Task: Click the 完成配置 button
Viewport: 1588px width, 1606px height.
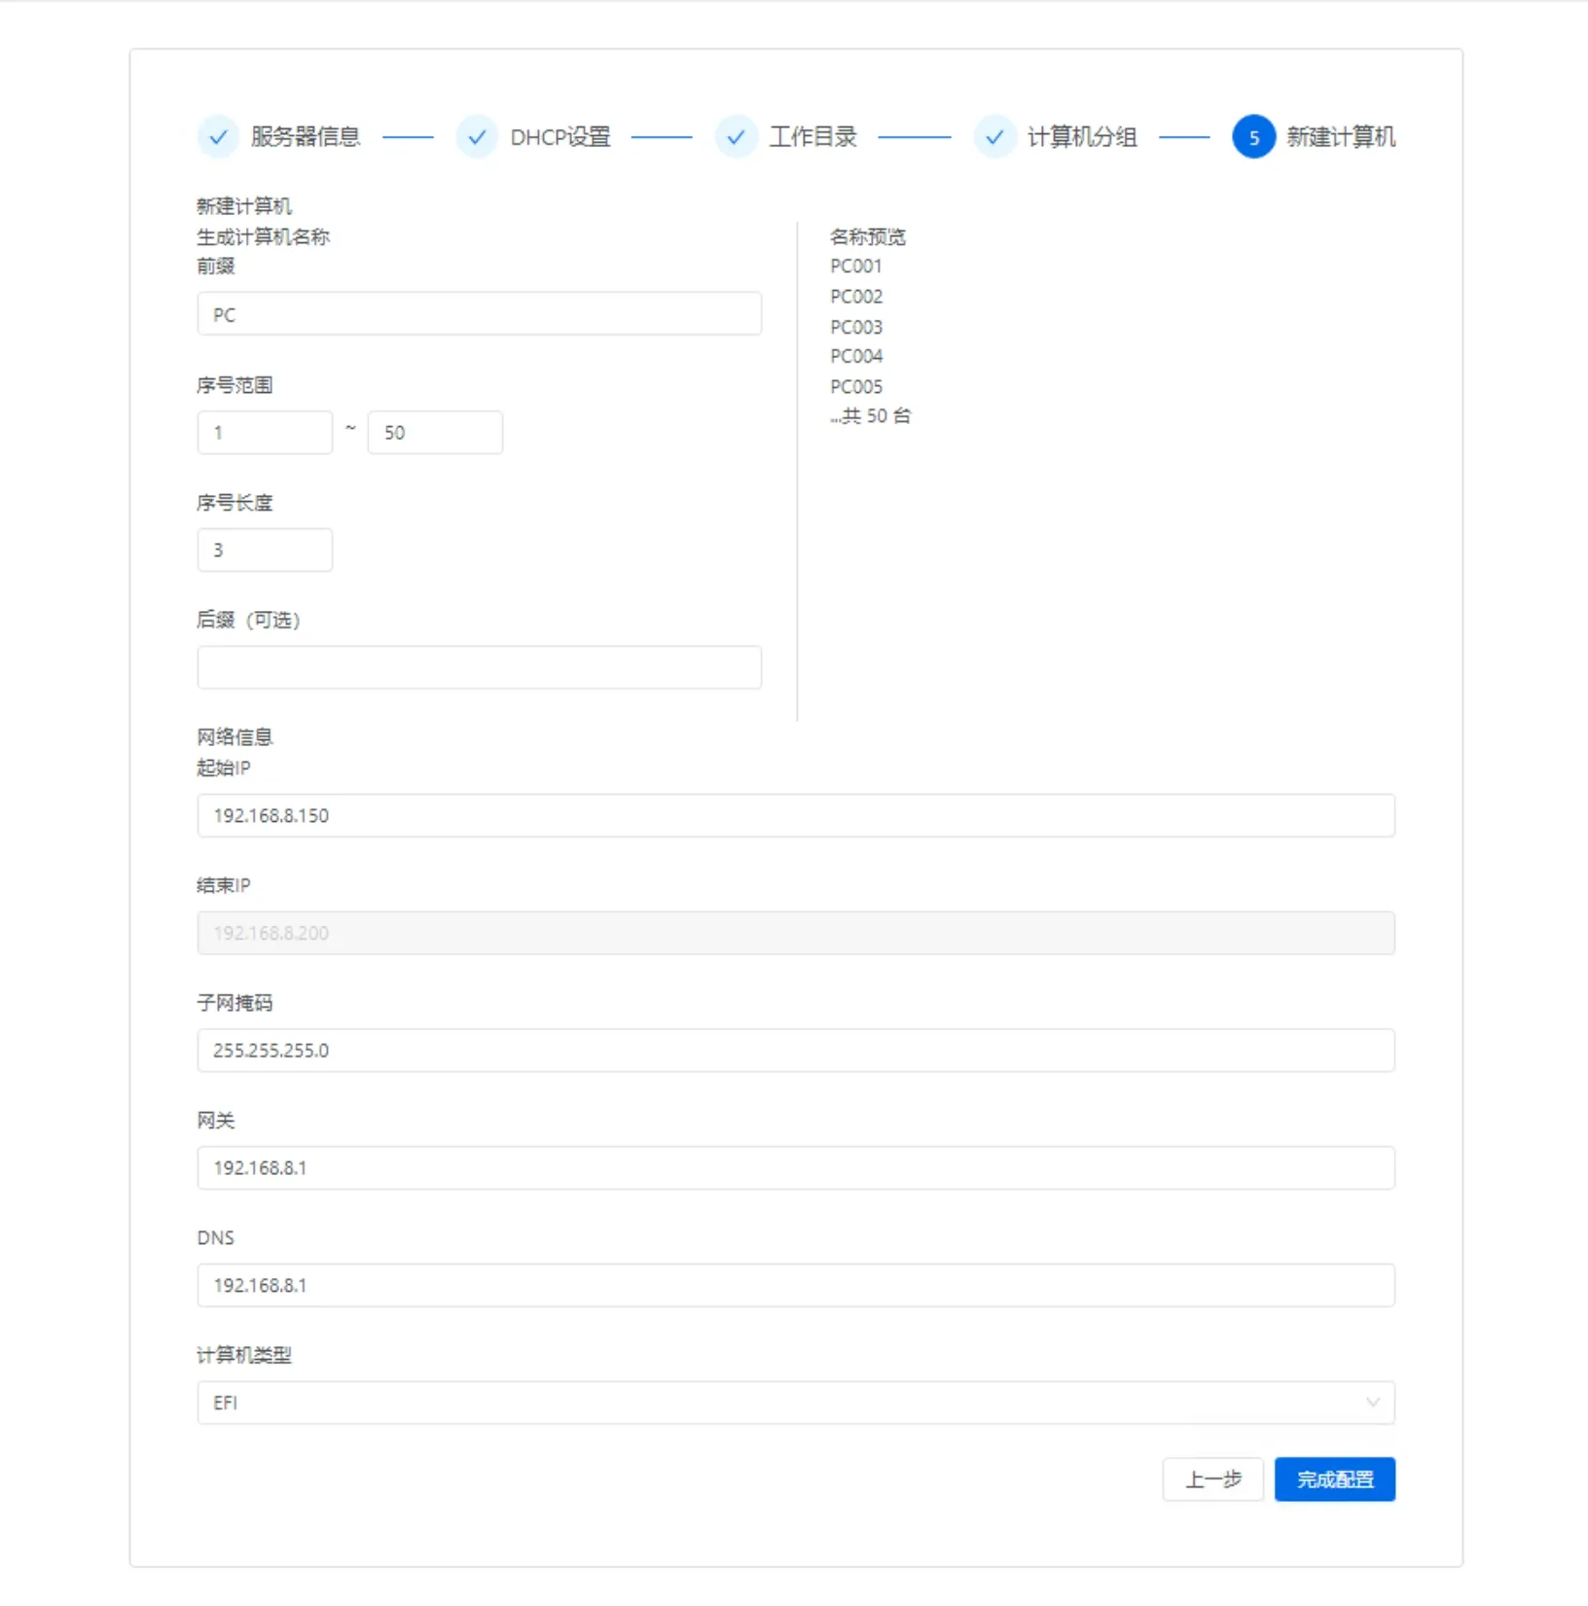Action: pos(1334,1479)
